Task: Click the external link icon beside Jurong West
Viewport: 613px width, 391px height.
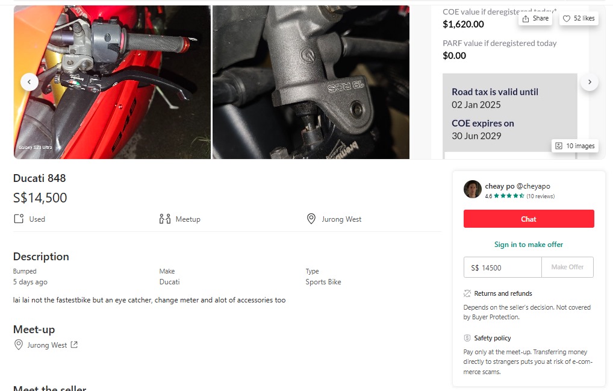Action: 74,345
